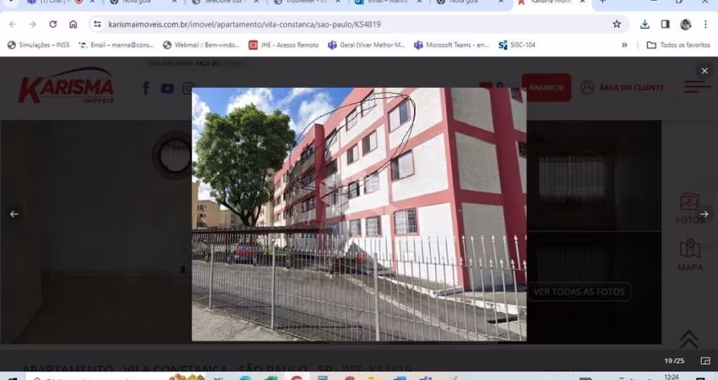
Task: Close the photo lightbox with the X
Action: click(x=704, y=70)
